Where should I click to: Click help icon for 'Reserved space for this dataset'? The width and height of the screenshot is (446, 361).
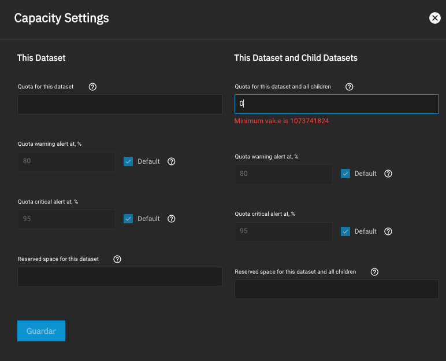pyautogui.click(x=117, y=259)
